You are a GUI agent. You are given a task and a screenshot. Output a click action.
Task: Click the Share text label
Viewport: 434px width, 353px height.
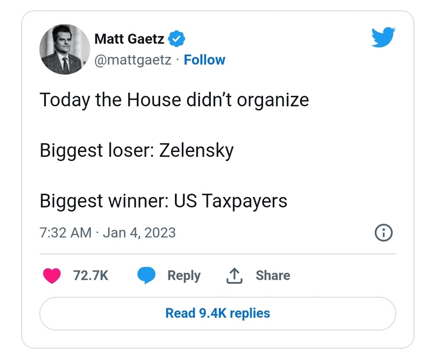tap(273, 275)
